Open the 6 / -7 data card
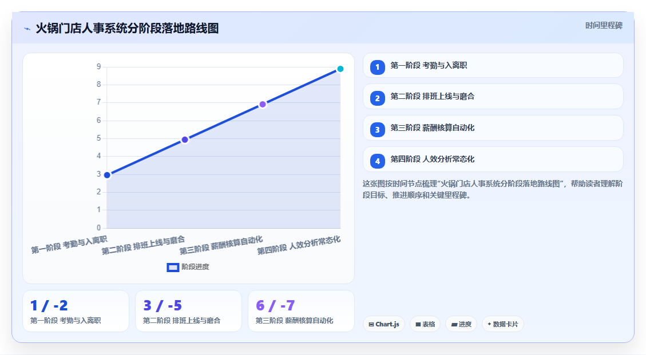 tap(301, 311)
